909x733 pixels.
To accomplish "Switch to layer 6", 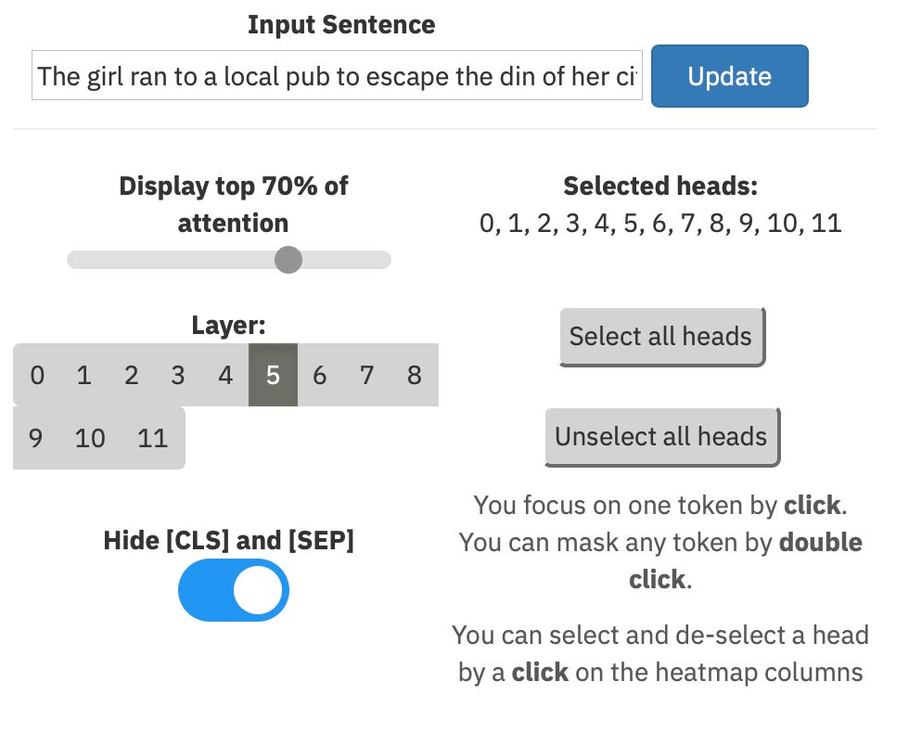I will (x=319, y=375).
